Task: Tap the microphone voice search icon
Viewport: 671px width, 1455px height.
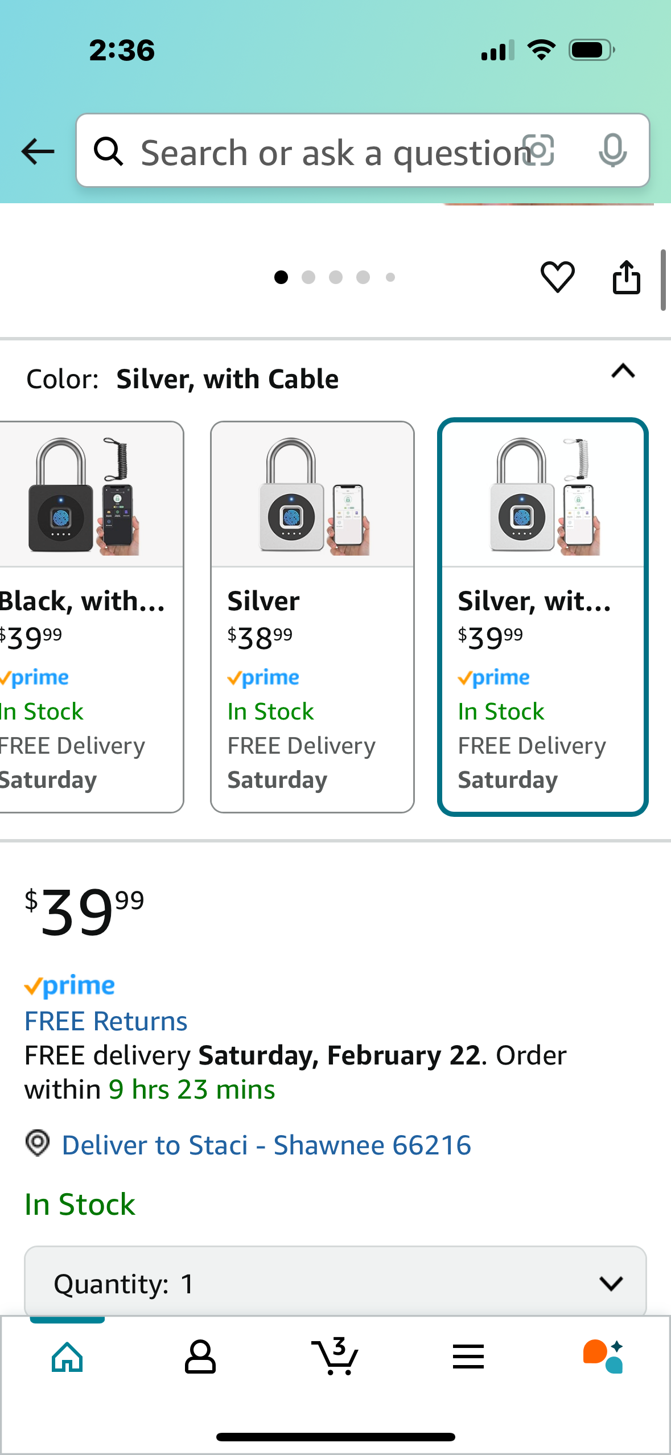Action: click(612, 151)
